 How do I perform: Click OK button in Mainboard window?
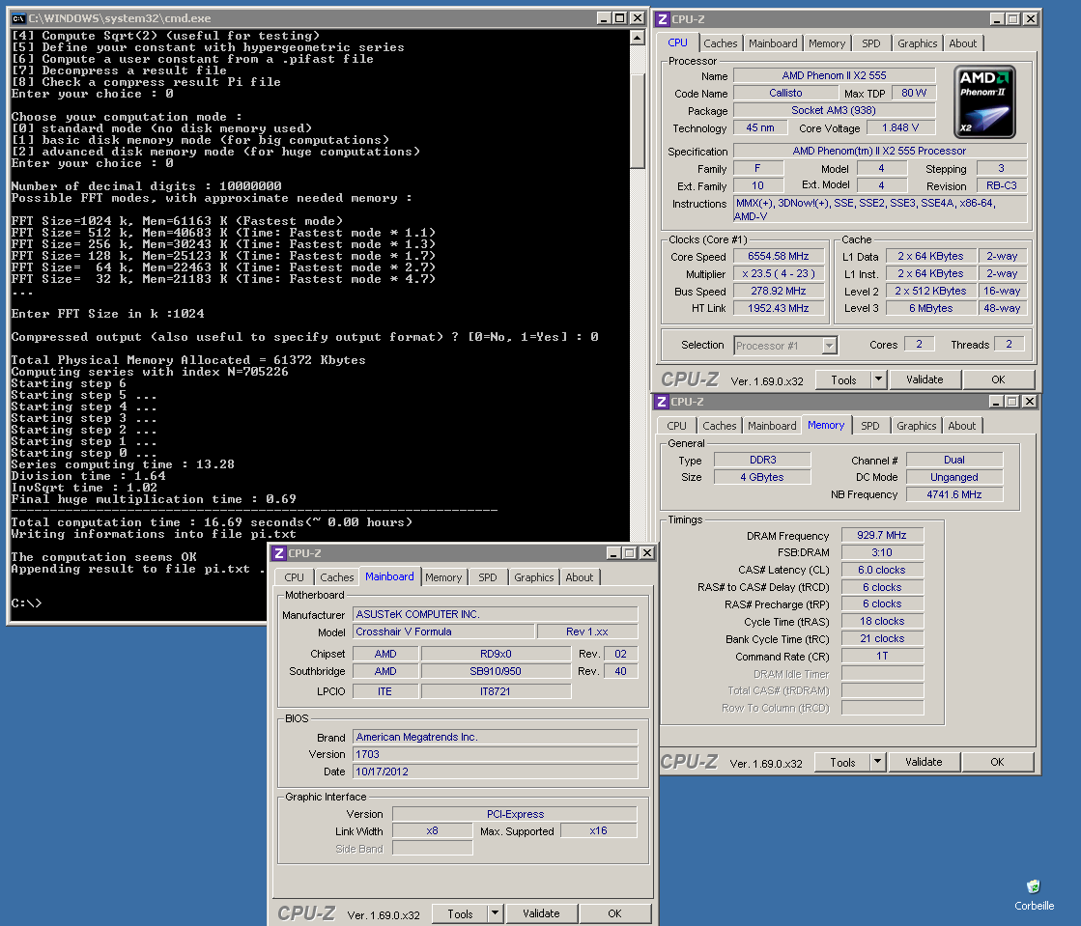coord(614,913)
